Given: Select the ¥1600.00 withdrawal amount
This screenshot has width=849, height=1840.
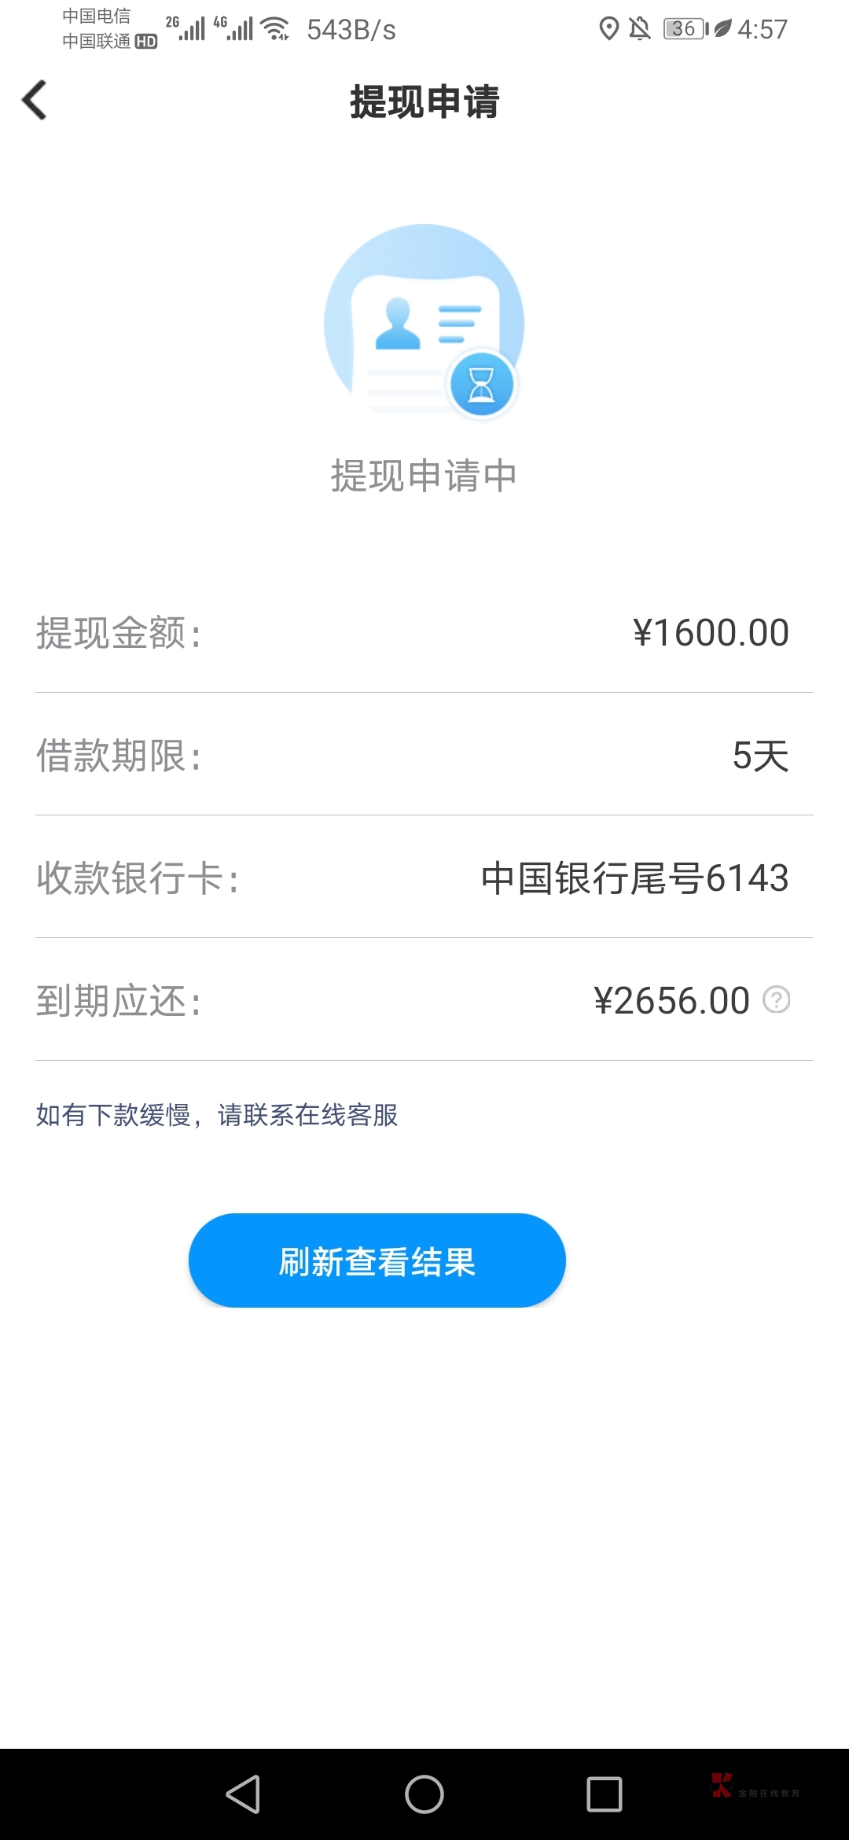Looking at the screenshot, I should click(x=711, y=633).
